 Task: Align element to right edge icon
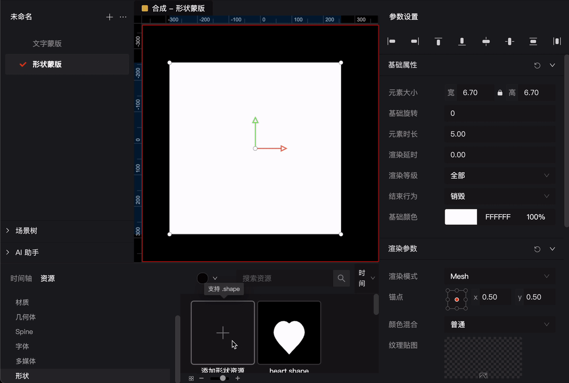[415, 41]
